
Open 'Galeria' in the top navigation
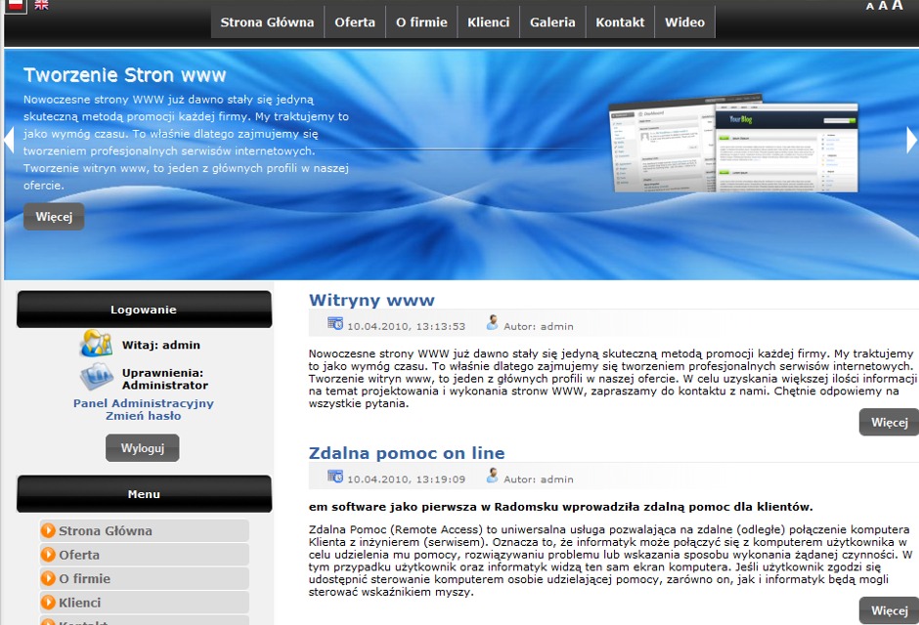click(x=552, y=22)
